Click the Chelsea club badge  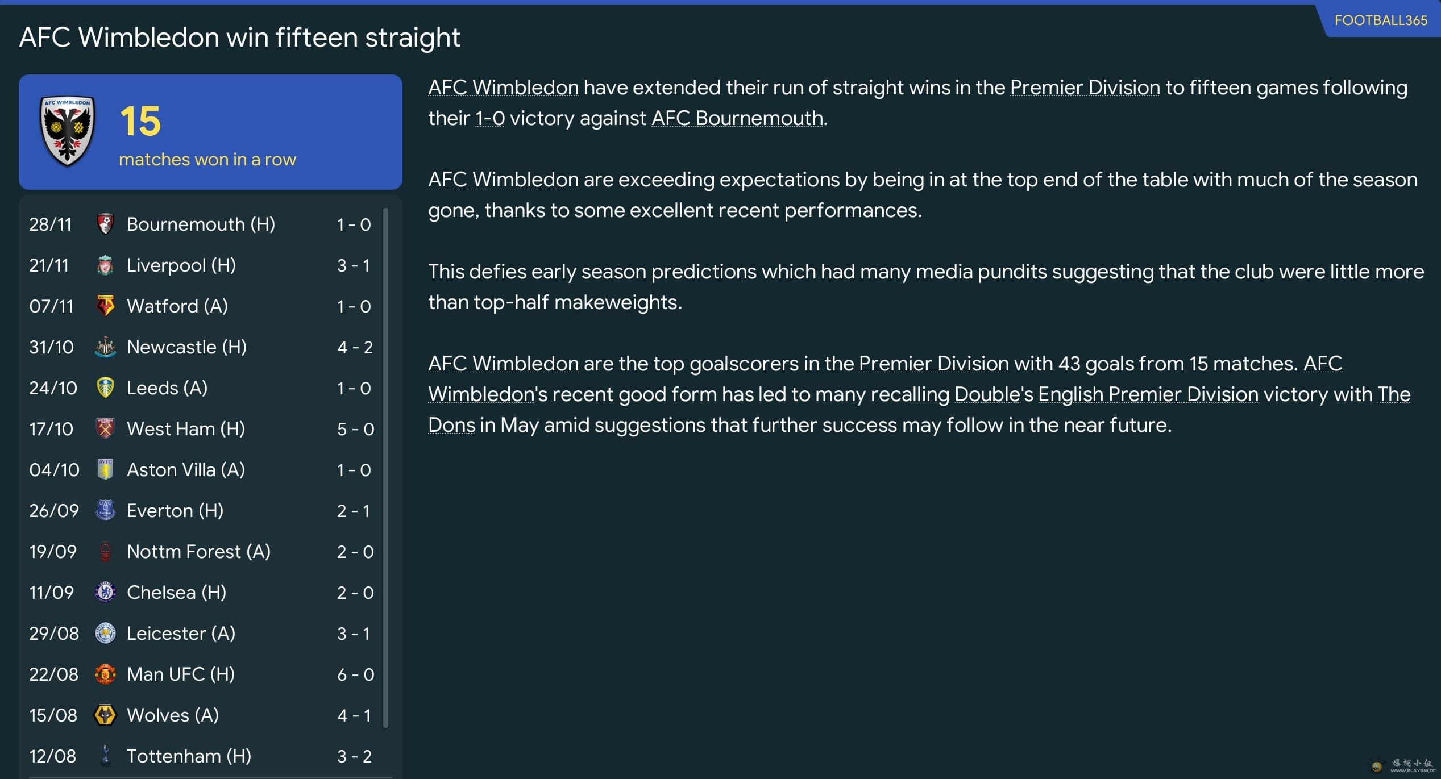click(x=105, y=593)
